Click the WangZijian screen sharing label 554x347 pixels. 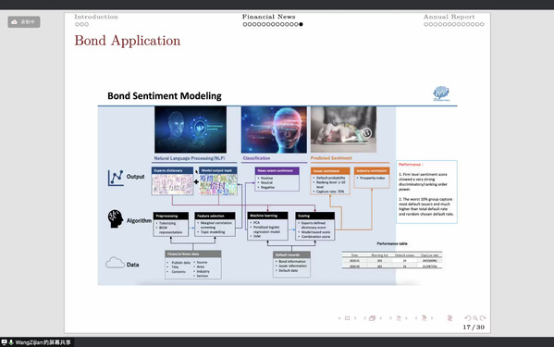pos(43,342)
